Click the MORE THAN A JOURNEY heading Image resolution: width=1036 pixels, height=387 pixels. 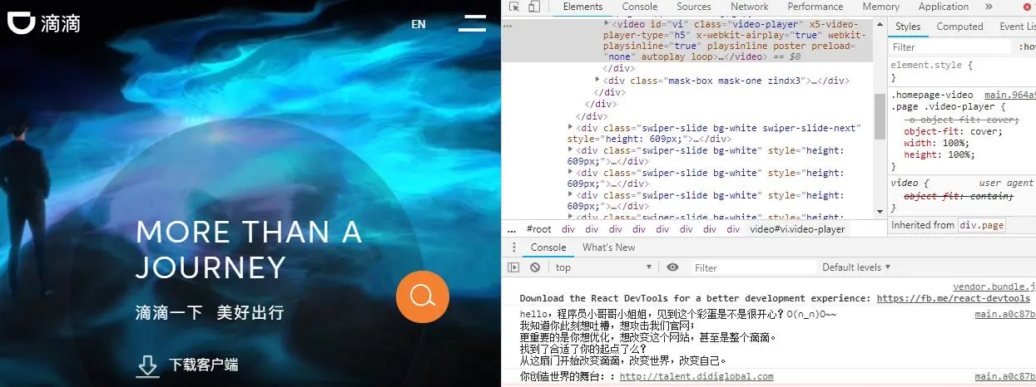[x=249, y=250]
